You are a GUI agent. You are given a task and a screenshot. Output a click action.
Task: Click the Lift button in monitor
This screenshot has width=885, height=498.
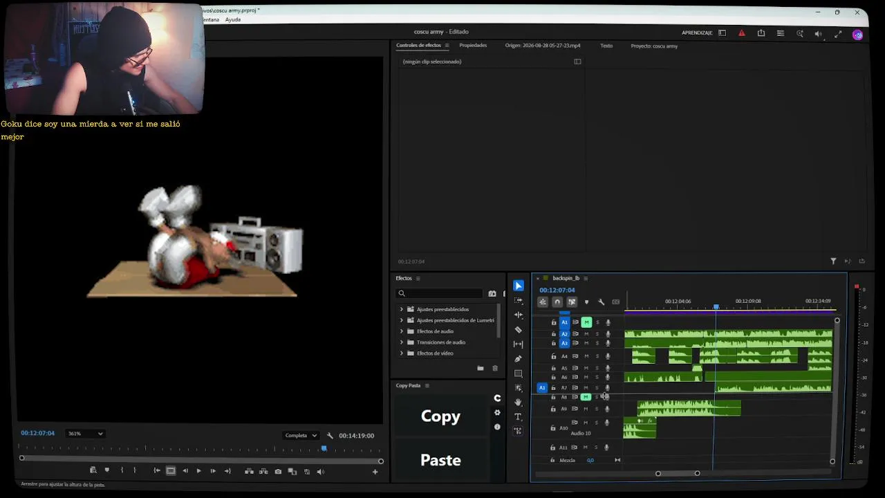[249, 472]
